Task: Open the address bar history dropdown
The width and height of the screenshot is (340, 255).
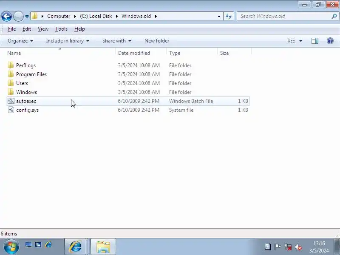Action: point(219,16)
